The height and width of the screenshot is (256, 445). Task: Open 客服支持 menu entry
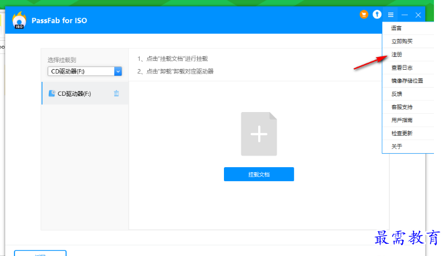coord(408,107)
